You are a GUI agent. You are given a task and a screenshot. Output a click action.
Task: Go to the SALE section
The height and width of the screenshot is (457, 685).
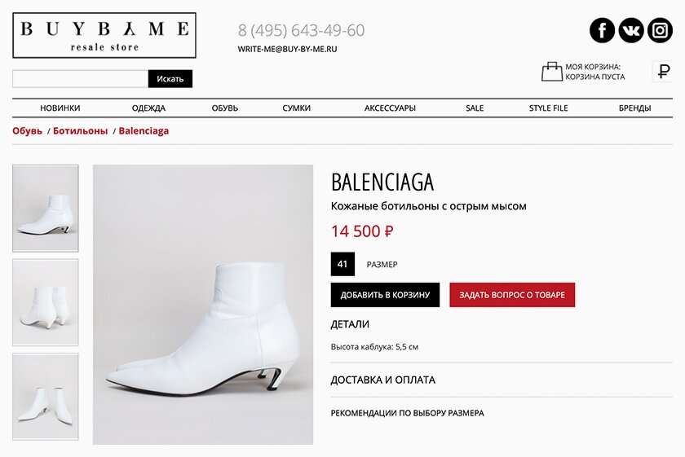tap(475, 108)
